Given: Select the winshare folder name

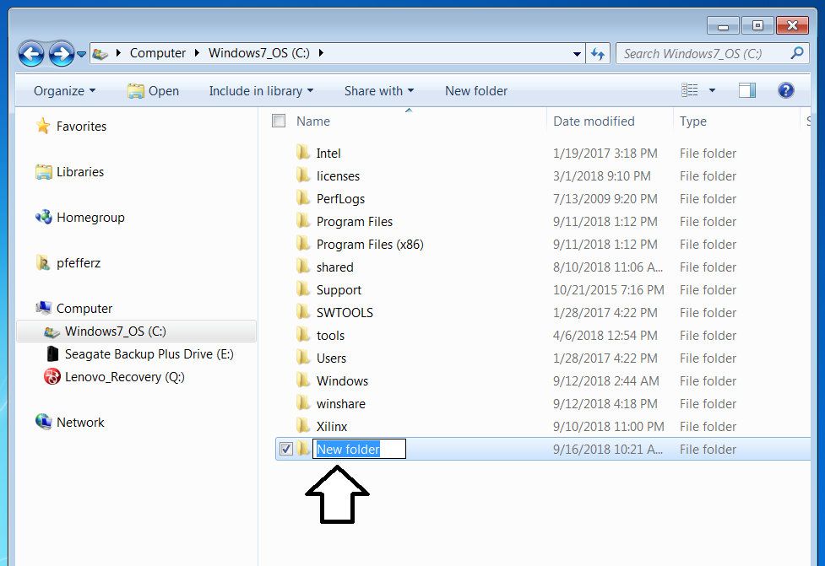Looking at the screenshot, I should 341,403.
